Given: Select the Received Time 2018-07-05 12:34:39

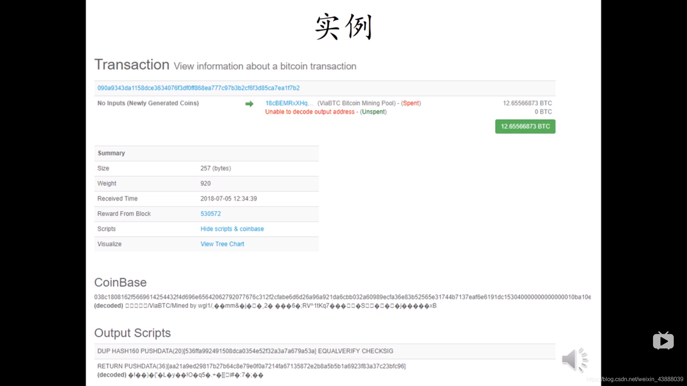Looking at the screenshot, I should coord(229,198).
